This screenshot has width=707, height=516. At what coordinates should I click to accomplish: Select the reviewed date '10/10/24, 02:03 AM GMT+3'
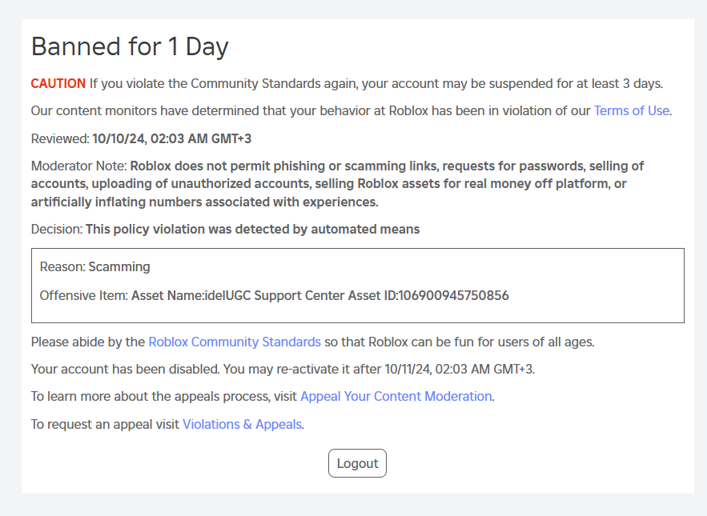[171, 138]
